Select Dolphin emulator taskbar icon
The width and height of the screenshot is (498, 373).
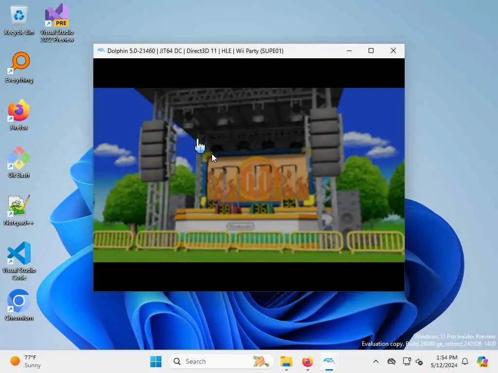click(x=329, y=361)
